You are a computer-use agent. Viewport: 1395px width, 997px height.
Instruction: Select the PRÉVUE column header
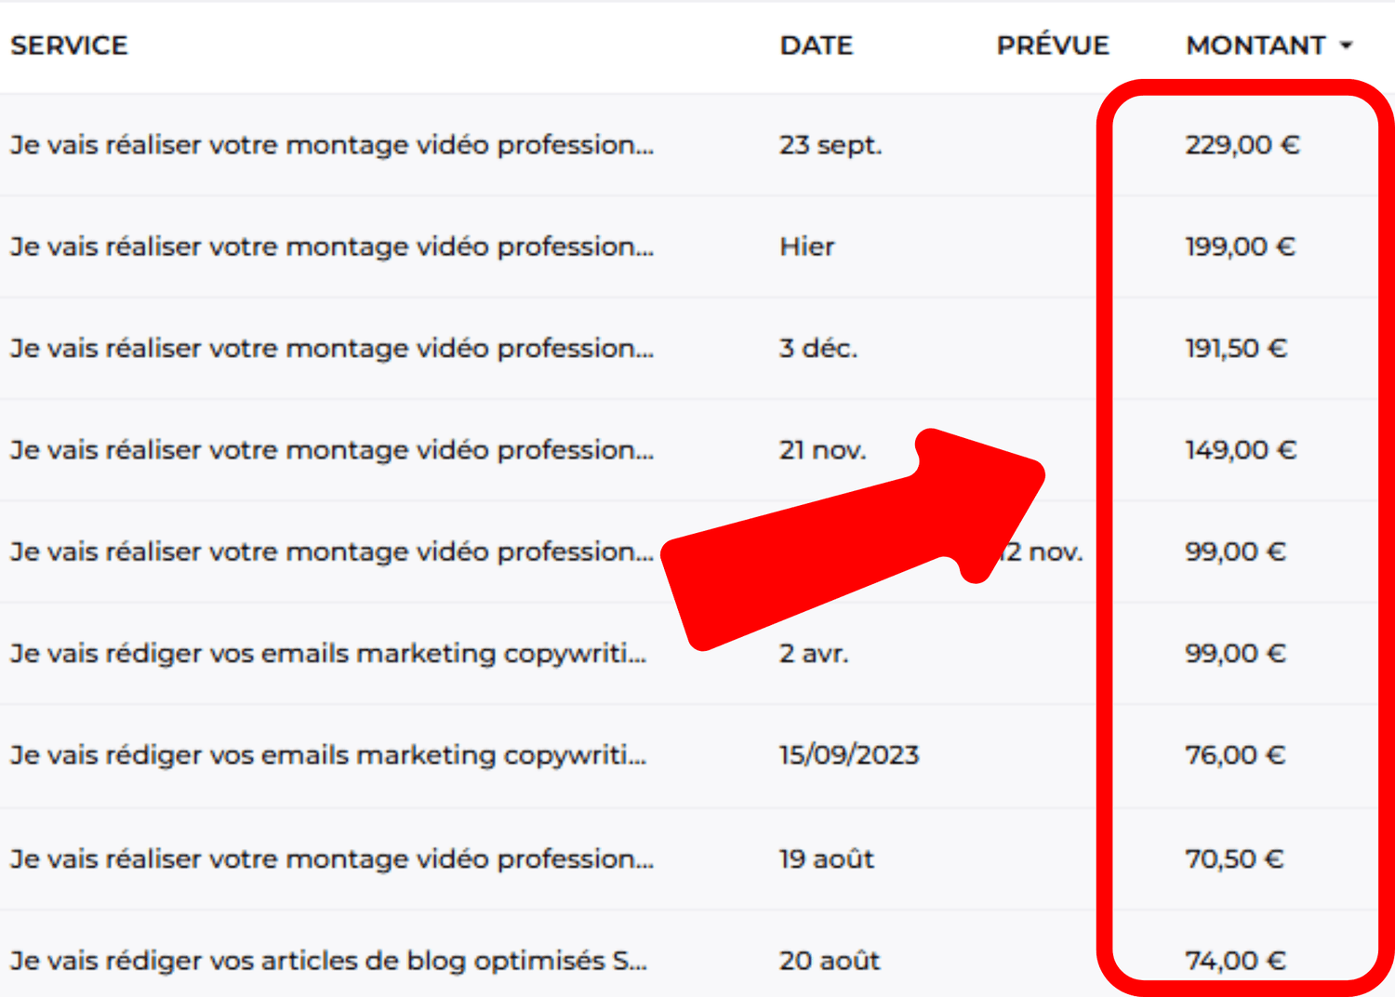tap(1053, 45)
